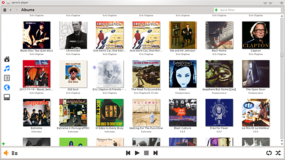Screen dimensions: 285x160
Task: Show the play queue panel
Action: (x=15, y=153)
